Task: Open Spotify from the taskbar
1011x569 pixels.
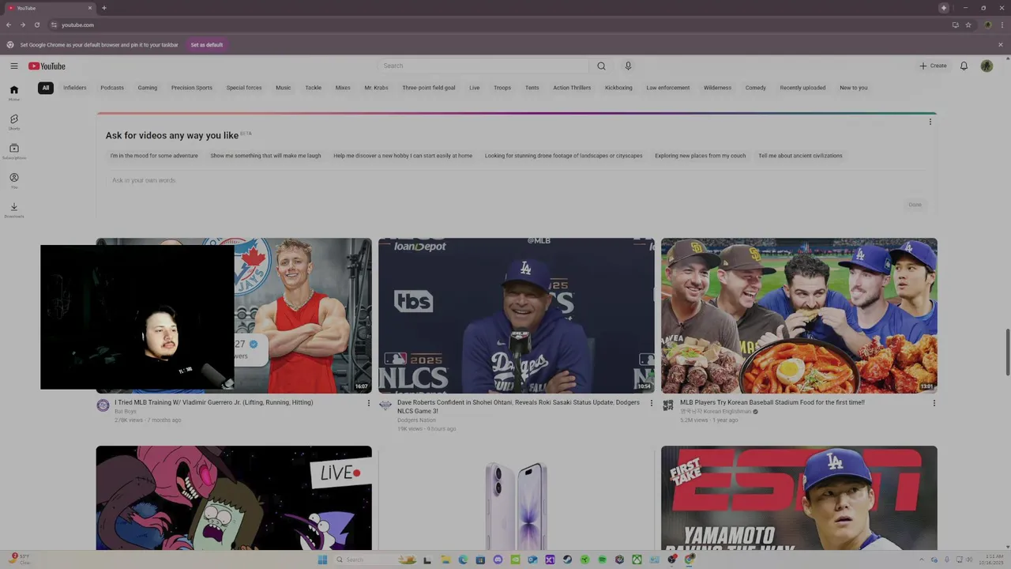Action: coord(602,560)
